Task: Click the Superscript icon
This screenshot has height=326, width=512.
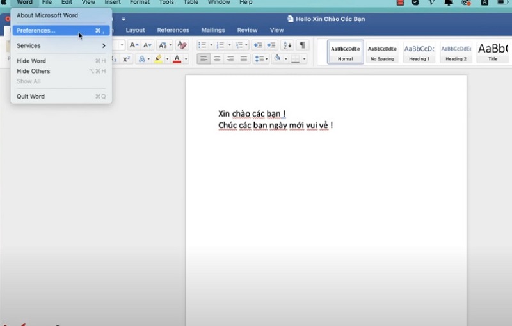Action: (x=126, y=59)
